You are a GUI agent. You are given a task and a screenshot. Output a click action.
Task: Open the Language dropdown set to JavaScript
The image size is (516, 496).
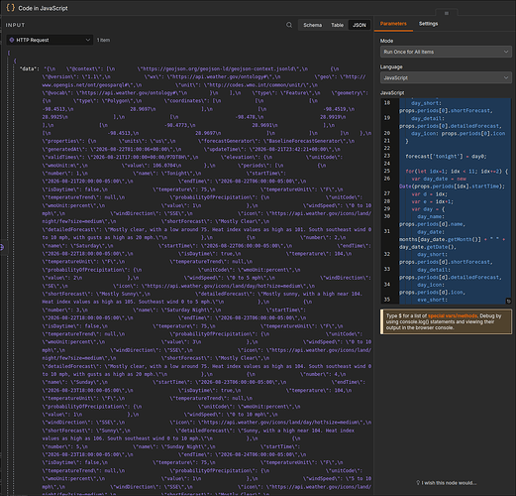tap(446, 77)
